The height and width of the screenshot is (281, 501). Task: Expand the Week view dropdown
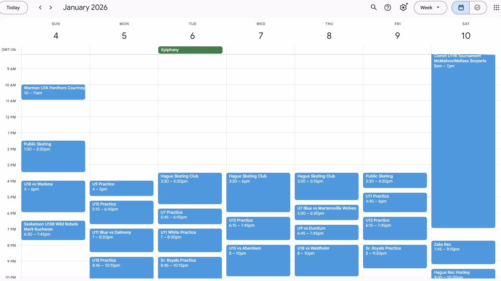click(x=430, y=8)
